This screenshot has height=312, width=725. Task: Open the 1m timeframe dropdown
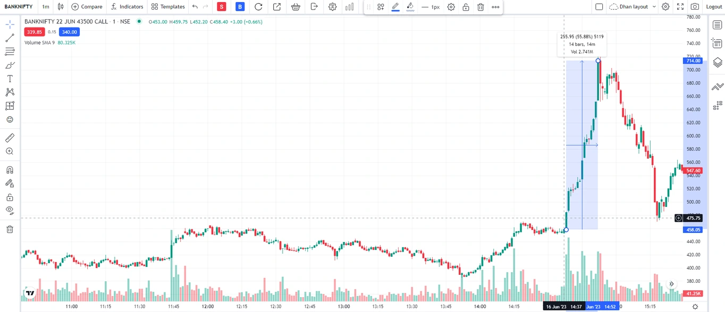[x=46, y=7]
